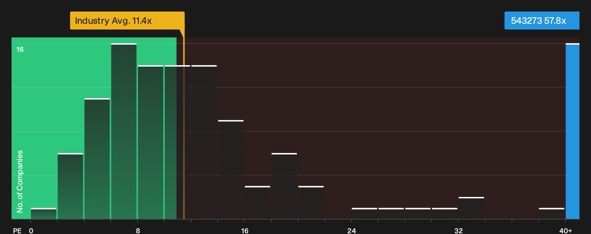Click the No. of Companies axis title
The height and width of the screenshot is (234, 591).
point(20,181)
